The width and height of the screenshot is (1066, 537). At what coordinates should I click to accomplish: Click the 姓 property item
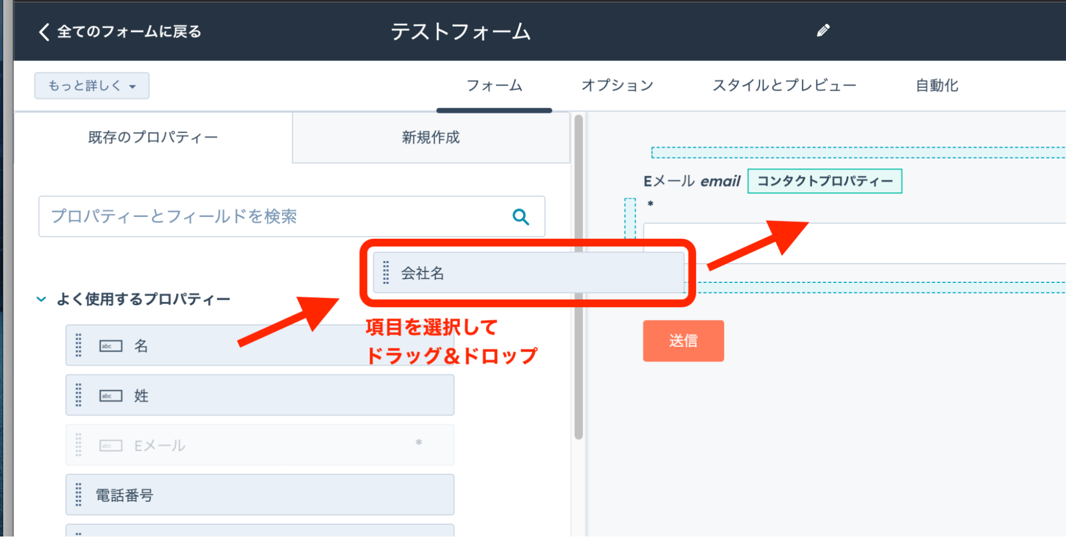pyautogui.click(x=260, y=395)
